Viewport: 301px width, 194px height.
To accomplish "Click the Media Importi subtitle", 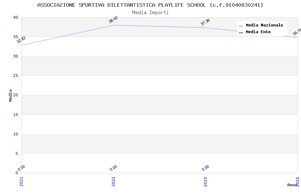I will (150, 13).
